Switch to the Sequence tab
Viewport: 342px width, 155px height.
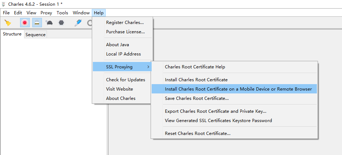click(35, 35)
